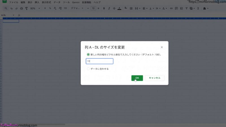Open the font family デフォ... dropdown
Image resolution: width=226 pixels, height=127 pixels.
pos(77,8)
